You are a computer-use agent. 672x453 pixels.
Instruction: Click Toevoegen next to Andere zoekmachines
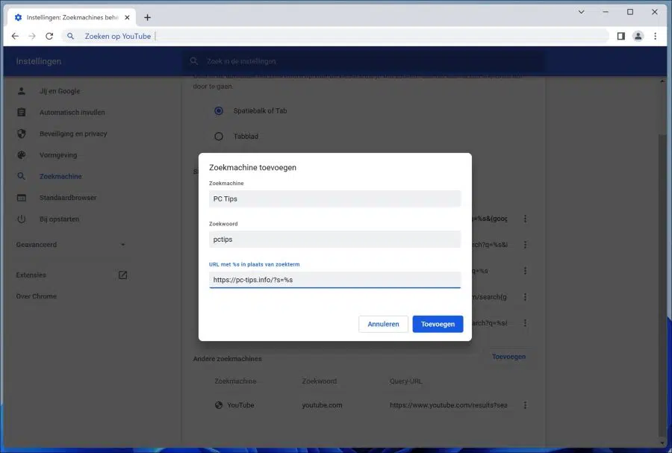508,357
